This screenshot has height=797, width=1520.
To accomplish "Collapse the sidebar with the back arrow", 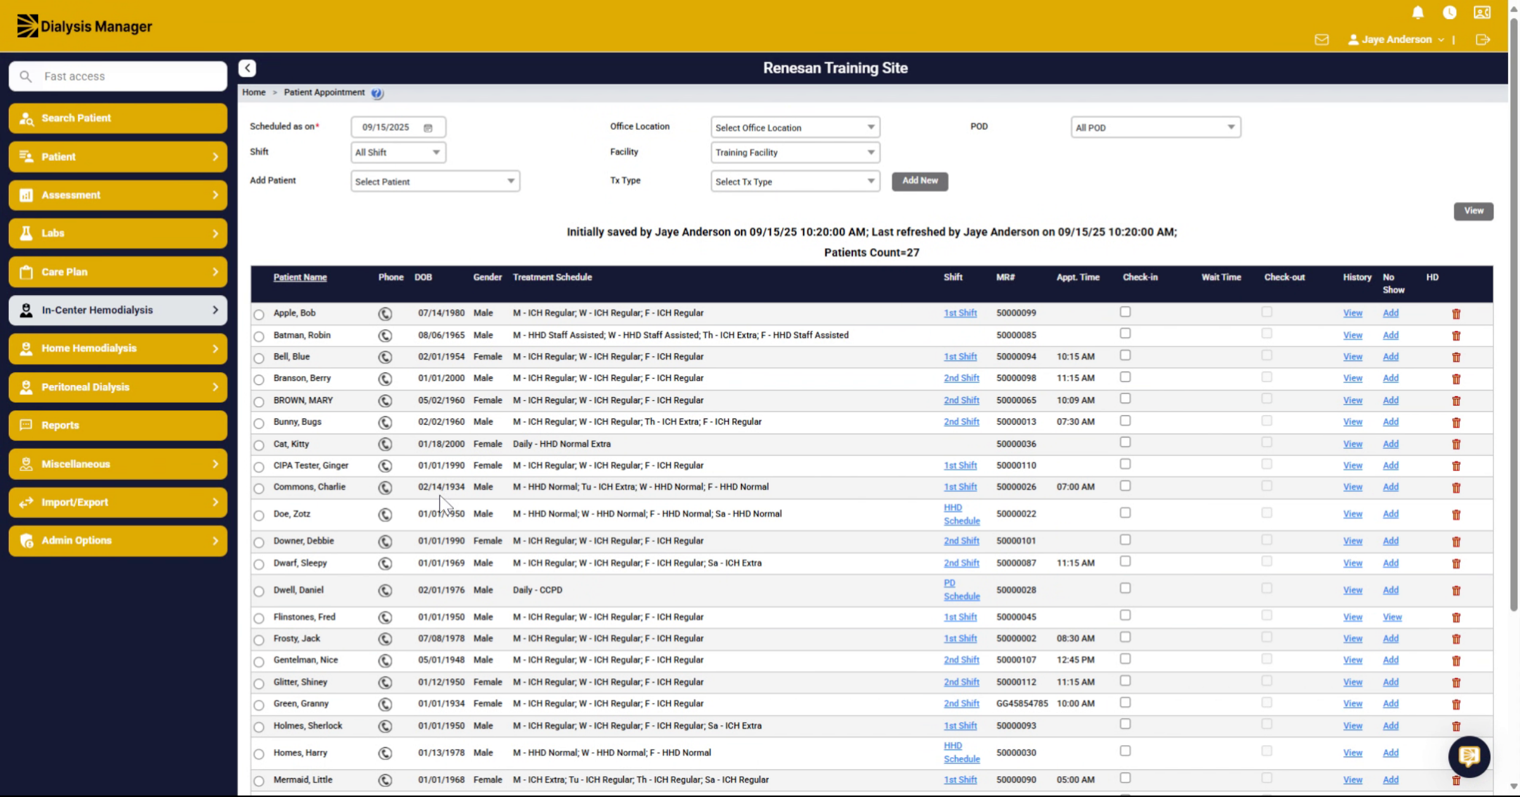I will [x=248, y=68].
